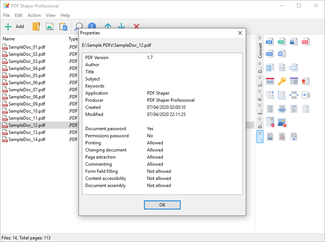Screen dimensions: 325x242
Task: Open the Action menu
Action: (x=34, y=15)
